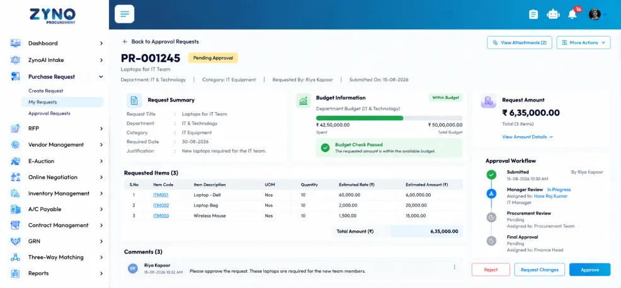Viewport: 621px width, 288px height.
Task: Click the RFP sidebar icon
Action: coord(16,129)
